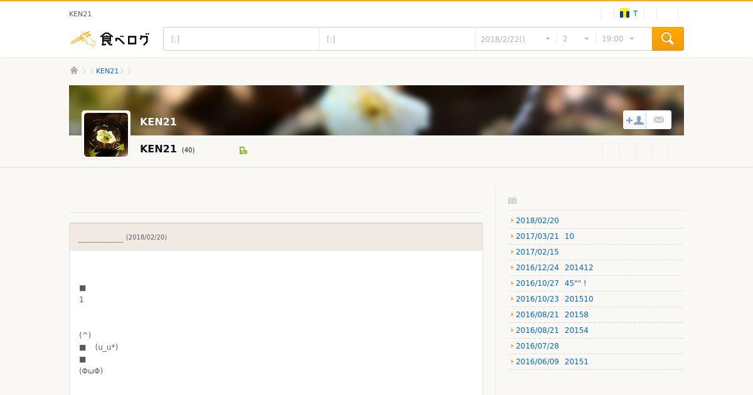Click the green verified badge beside KEN21

tap(243, 150)
